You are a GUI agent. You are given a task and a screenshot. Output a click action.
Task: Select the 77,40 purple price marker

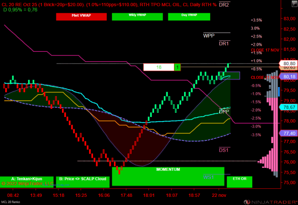289,134
